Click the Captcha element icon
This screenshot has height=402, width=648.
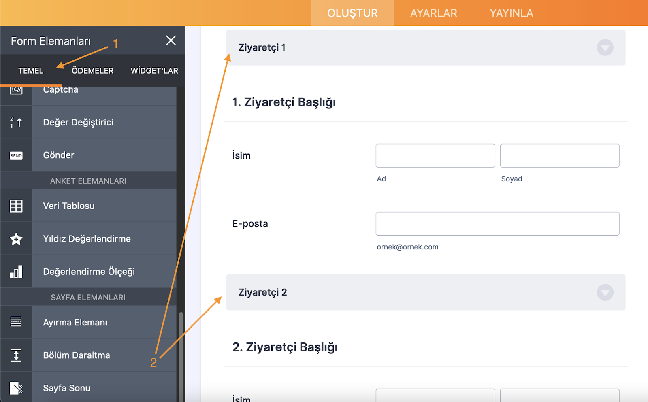pyautogui.click(x=16, y=90)
